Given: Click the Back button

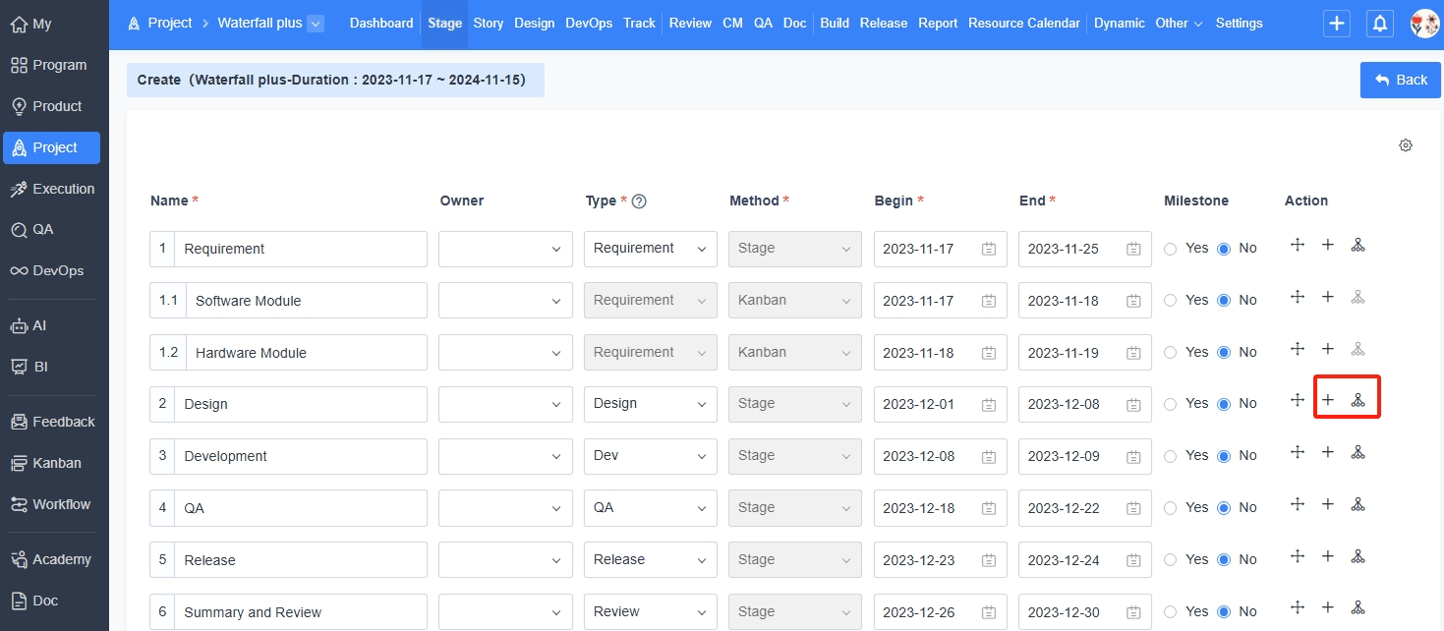Looking at the screenshot, I should (1401, 80).
